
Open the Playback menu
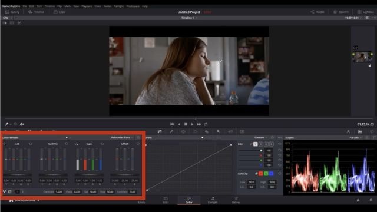[x=87, y=6]
